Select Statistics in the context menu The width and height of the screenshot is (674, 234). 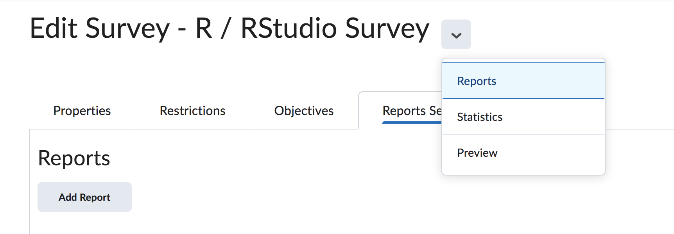click(480, 117)
